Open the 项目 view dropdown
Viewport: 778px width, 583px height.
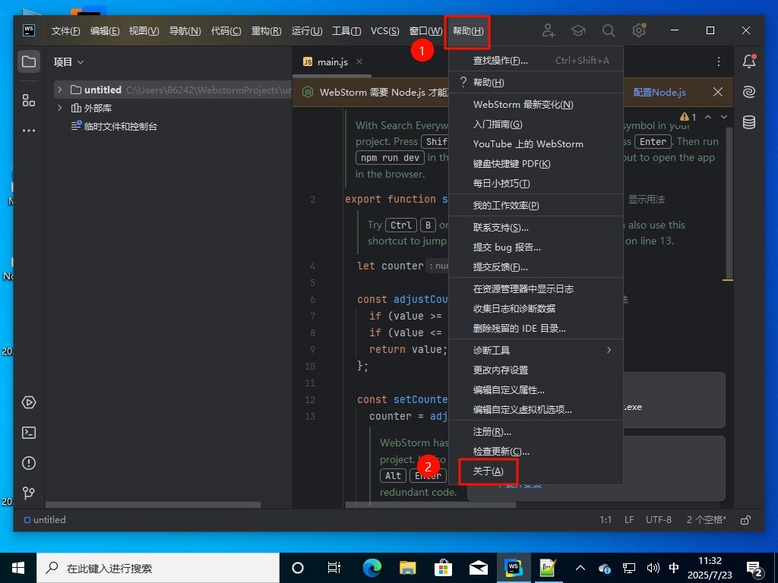[x=69, y=62]
